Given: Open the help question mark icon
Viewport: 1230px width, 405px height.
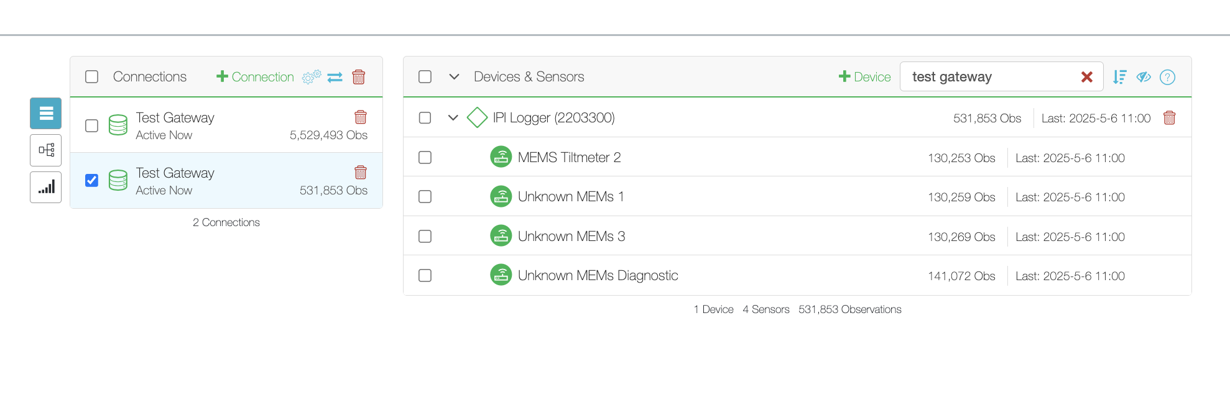Looking at the screenshot, I should 1167,77.
